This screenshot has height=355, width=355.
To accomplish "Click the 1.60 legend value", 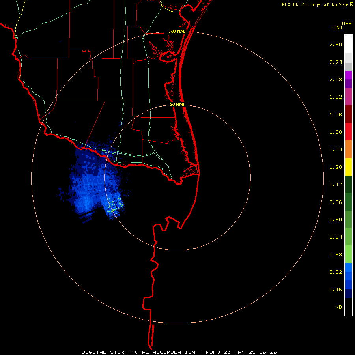I will coord(336,132).
